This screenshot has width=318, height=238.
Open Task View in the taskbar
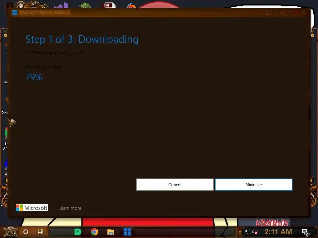tap(41, 232)
